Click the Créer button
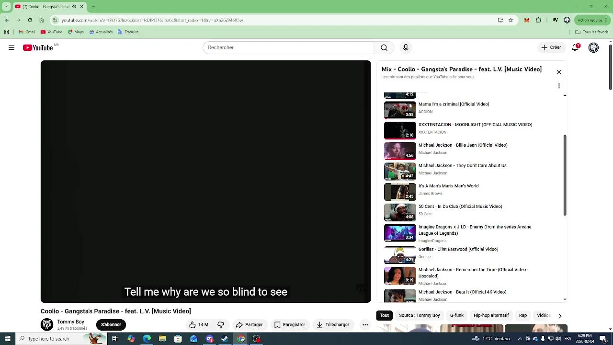This screenshot has width=613, height=345. (551, 47)
